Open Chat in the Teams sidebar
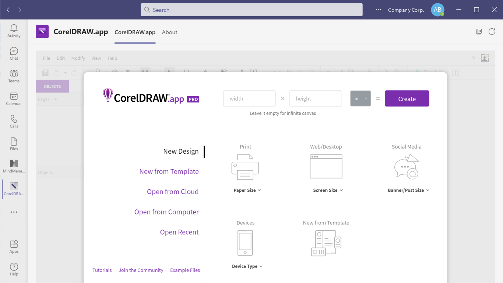 14,53
